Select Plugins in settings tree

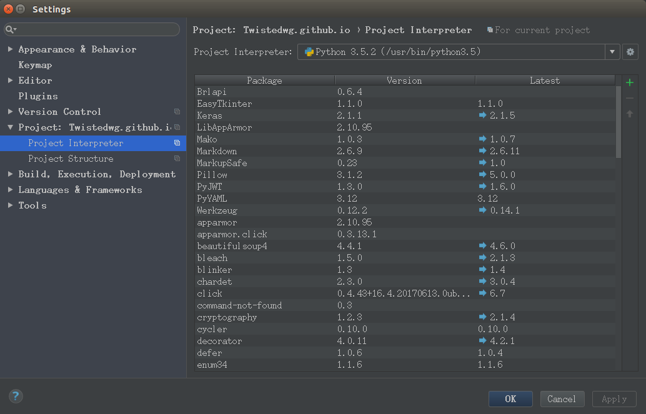point(38,96)
